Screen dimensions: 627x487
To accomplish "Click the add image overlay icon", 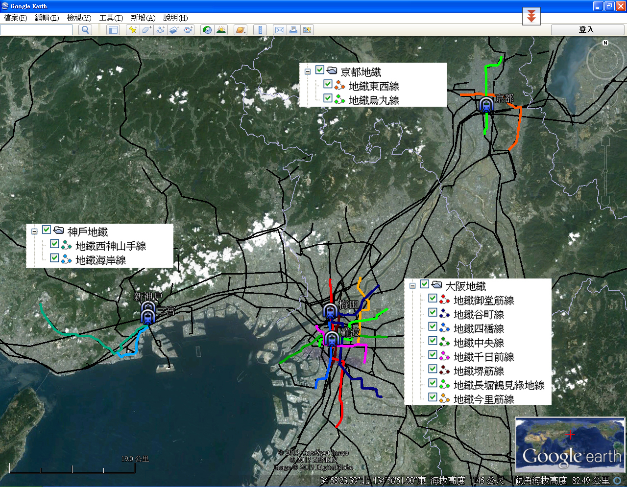I will click(x=174, y=30).
